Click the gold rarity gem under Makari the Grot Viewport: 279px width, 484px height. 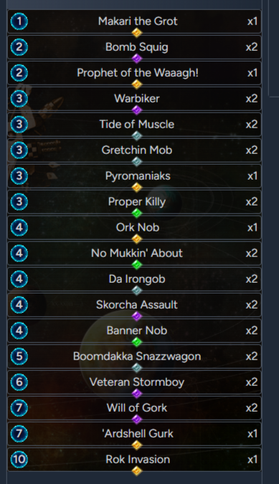coord(137,32)
